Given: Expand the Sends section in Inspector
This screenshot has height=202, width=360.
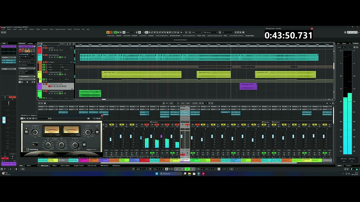Looking at the screenshot, I should point(9,69).
